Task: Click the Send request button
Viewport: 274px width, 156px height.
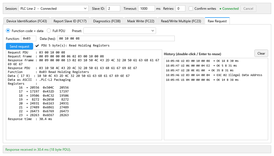Action: 19,46
